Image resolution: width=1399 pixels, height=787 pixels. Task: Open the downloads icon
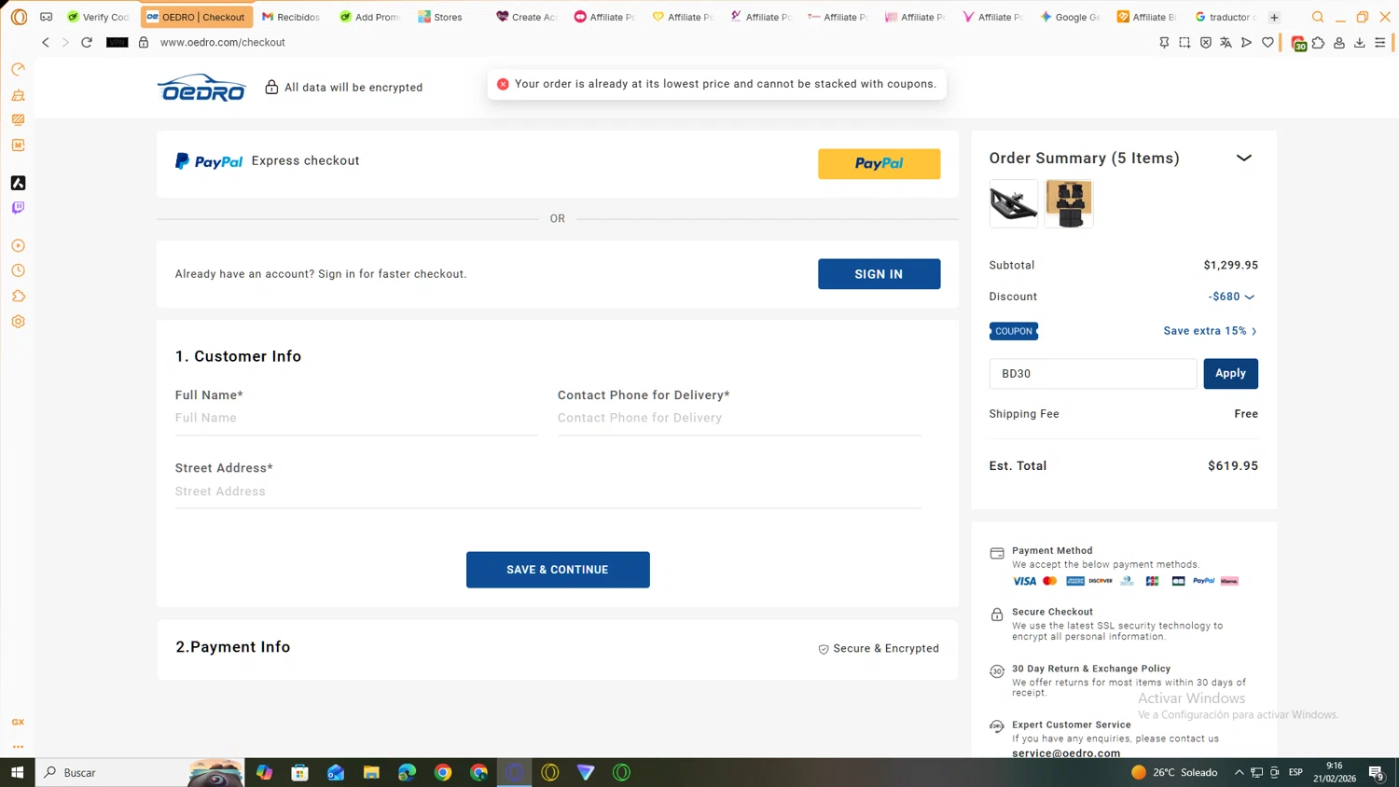click(x=1360, y=42)
